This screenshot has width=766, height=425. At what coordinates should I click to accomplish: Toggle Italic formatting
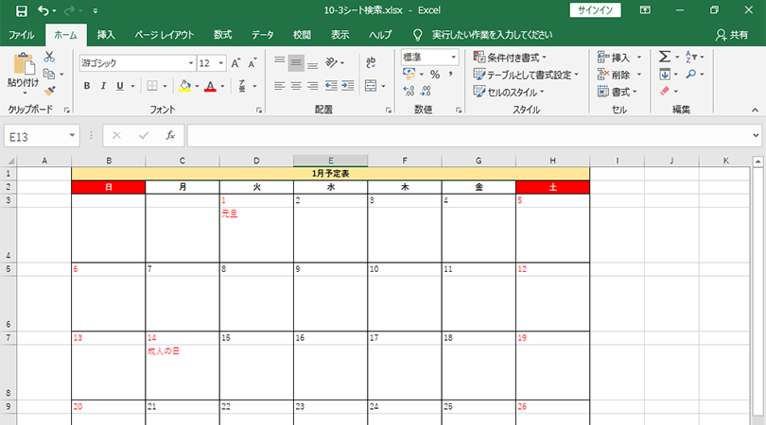pyautogui.click(x=103, y=86)
